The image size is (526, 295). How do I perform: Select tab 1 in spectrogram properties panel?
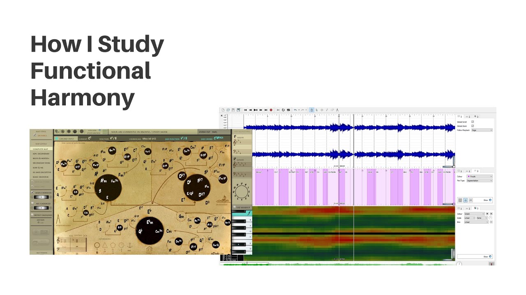(460, 208)
